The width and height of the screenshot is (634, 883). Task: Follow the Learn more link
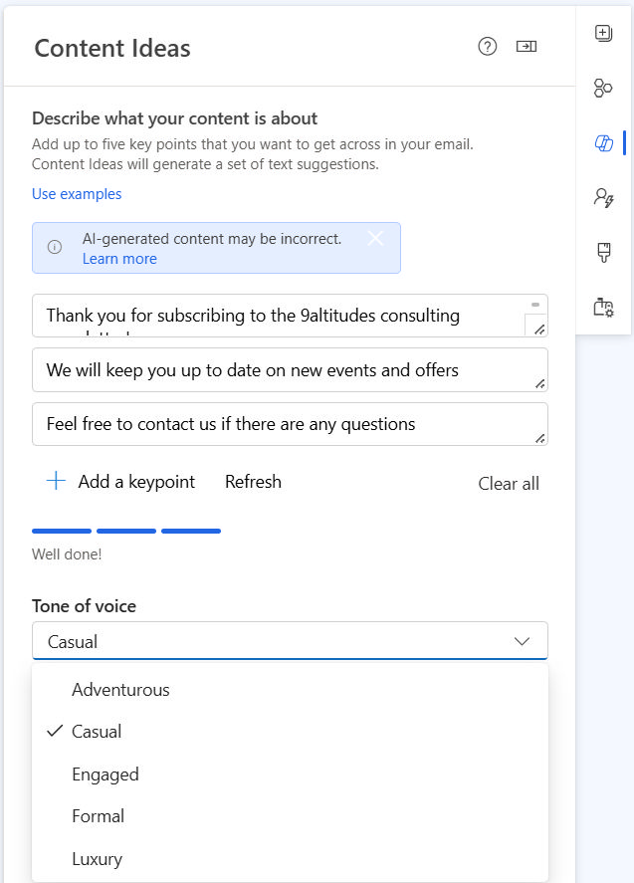pyautogui.click(x=119, y=259)
